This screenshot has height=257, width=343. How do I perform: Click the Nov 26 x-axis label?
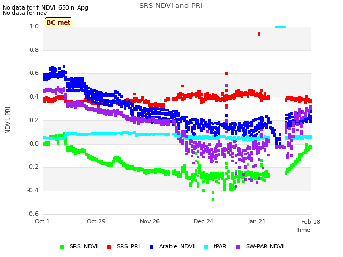(150, 221)
